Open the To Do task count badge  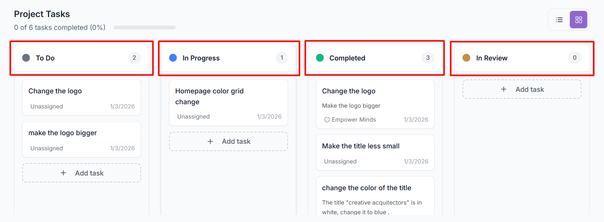[134, 58]
